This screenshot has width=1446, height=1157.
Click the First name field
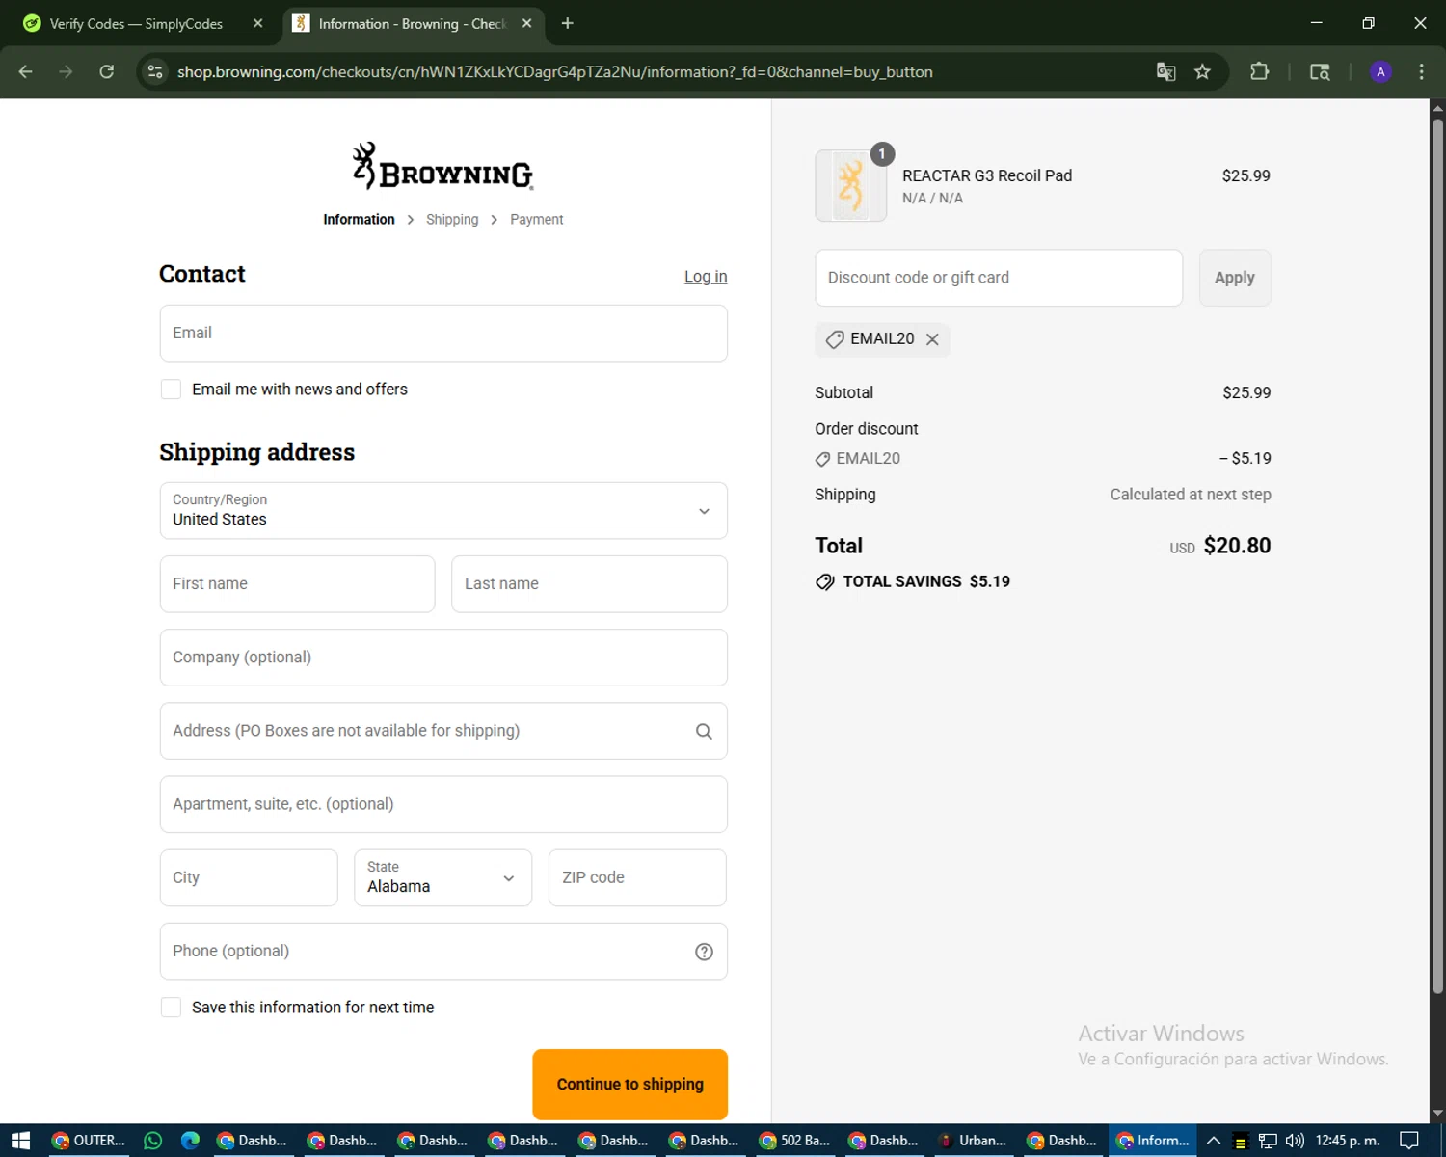coord(297,584)
